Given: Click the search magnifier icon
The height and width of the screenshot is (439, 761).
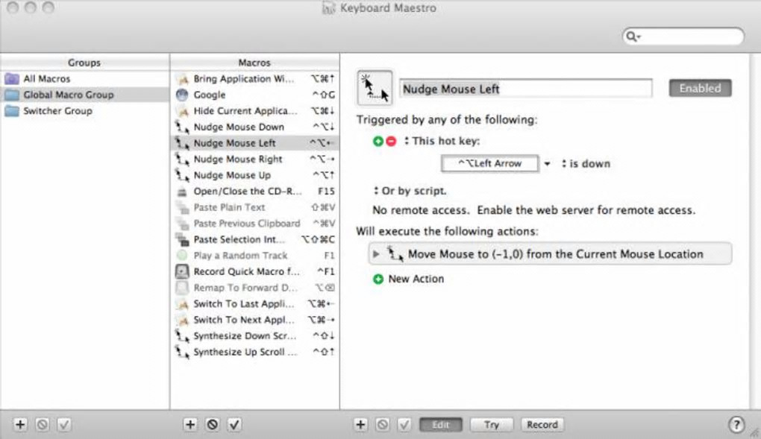Looking at the screenshot, I should [633, 37].
